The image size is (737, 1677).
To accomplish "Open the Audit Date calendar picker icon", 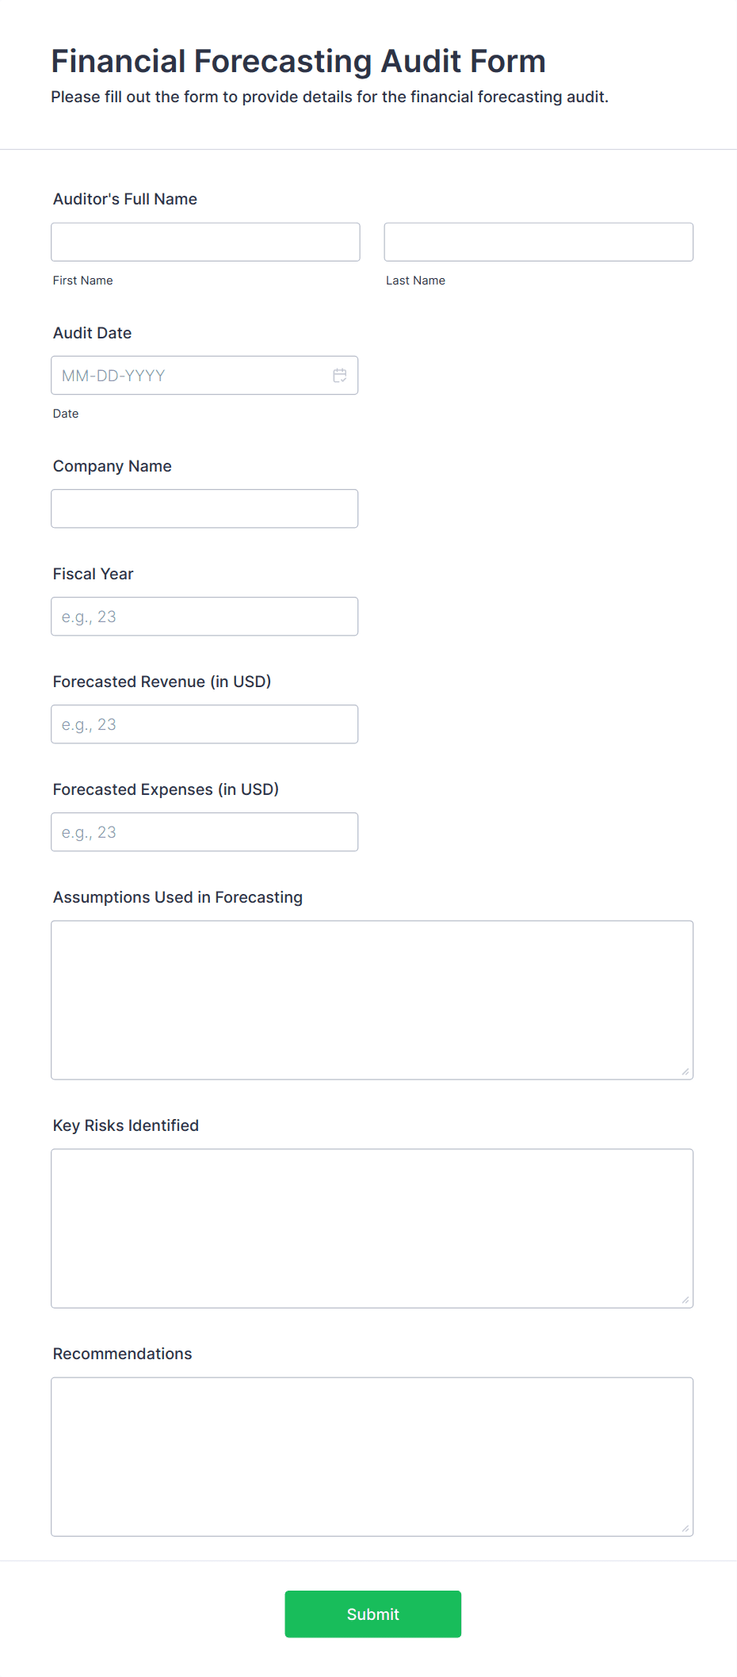I will pyautogui.click(x=340, y=376).
